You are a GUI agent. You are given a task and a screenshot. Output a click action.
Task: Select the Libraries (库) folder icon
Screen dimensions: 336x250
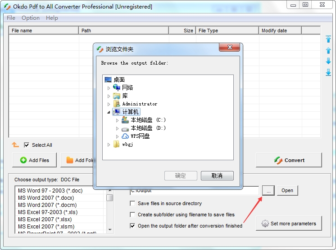click(x=117, y=96)
